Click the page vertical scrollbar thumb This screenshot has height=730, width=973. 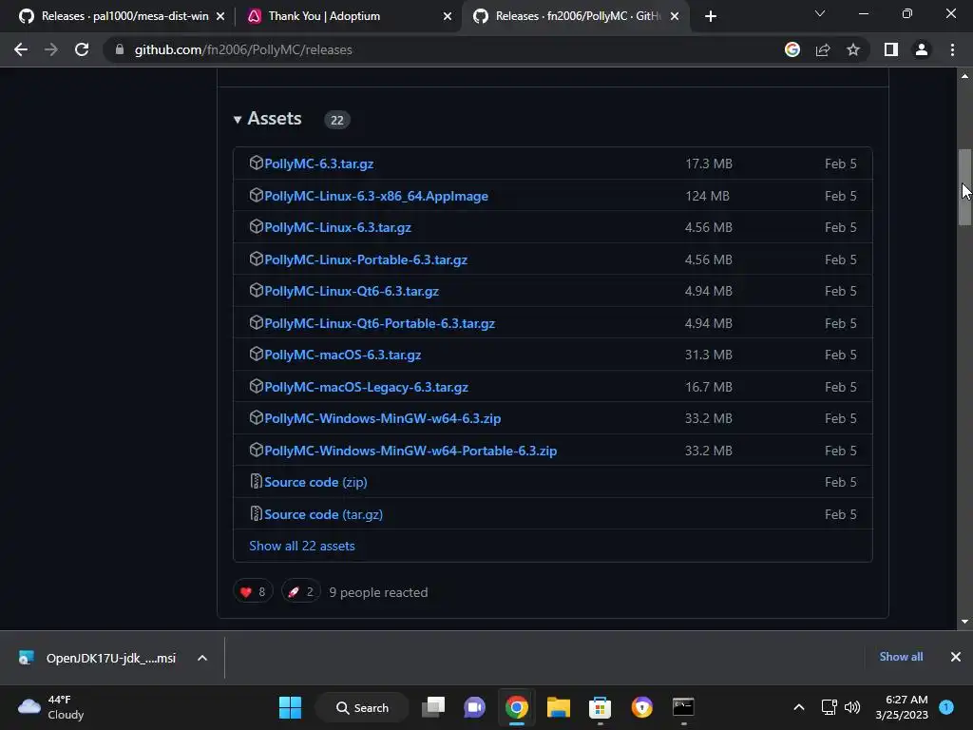point(965,187)
